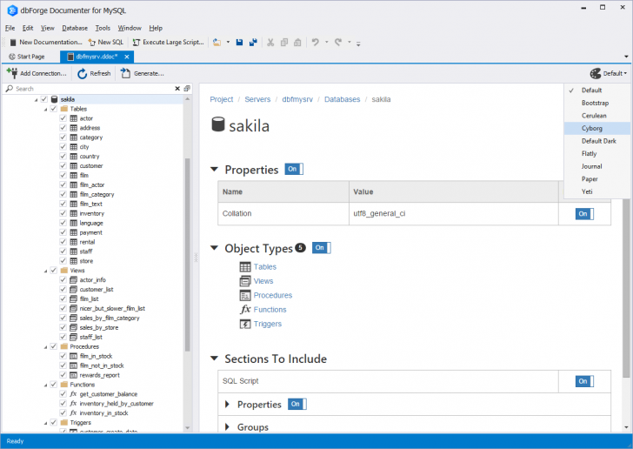Image resolution: width=633 pixels, height=449 pixels.
Task: Click the Undo arrow icon
Action: (x=316, y=42)
